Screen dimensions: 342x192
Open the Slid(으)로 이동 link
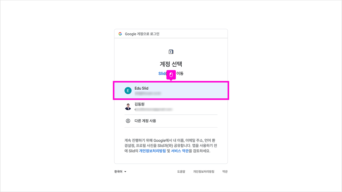[x=162, y=73]
